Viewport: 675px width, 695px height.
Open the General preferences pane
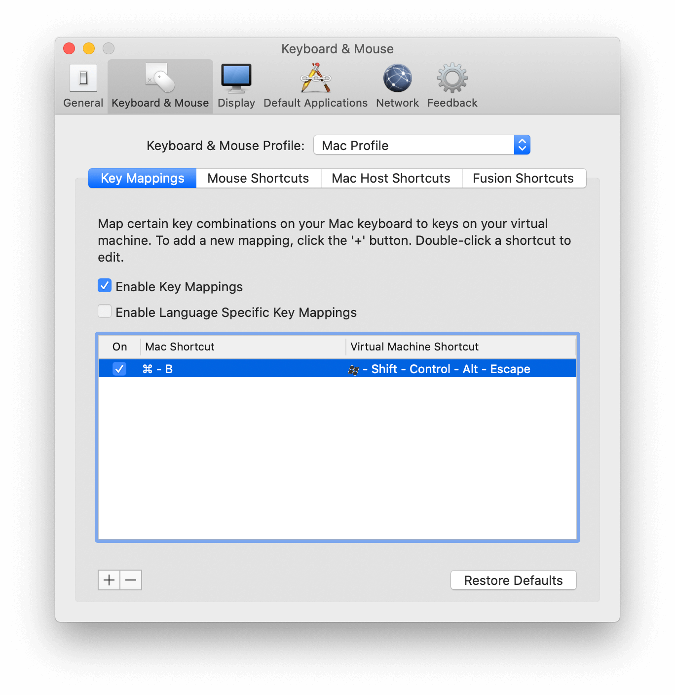click(82, 85)
